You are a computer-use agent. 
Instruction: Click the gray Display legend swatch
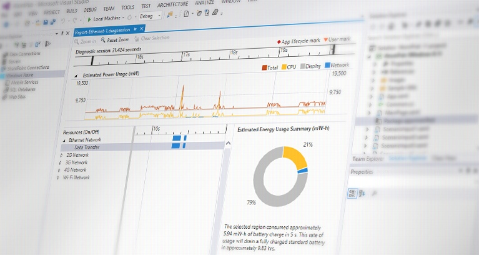[x=303, y=66]
